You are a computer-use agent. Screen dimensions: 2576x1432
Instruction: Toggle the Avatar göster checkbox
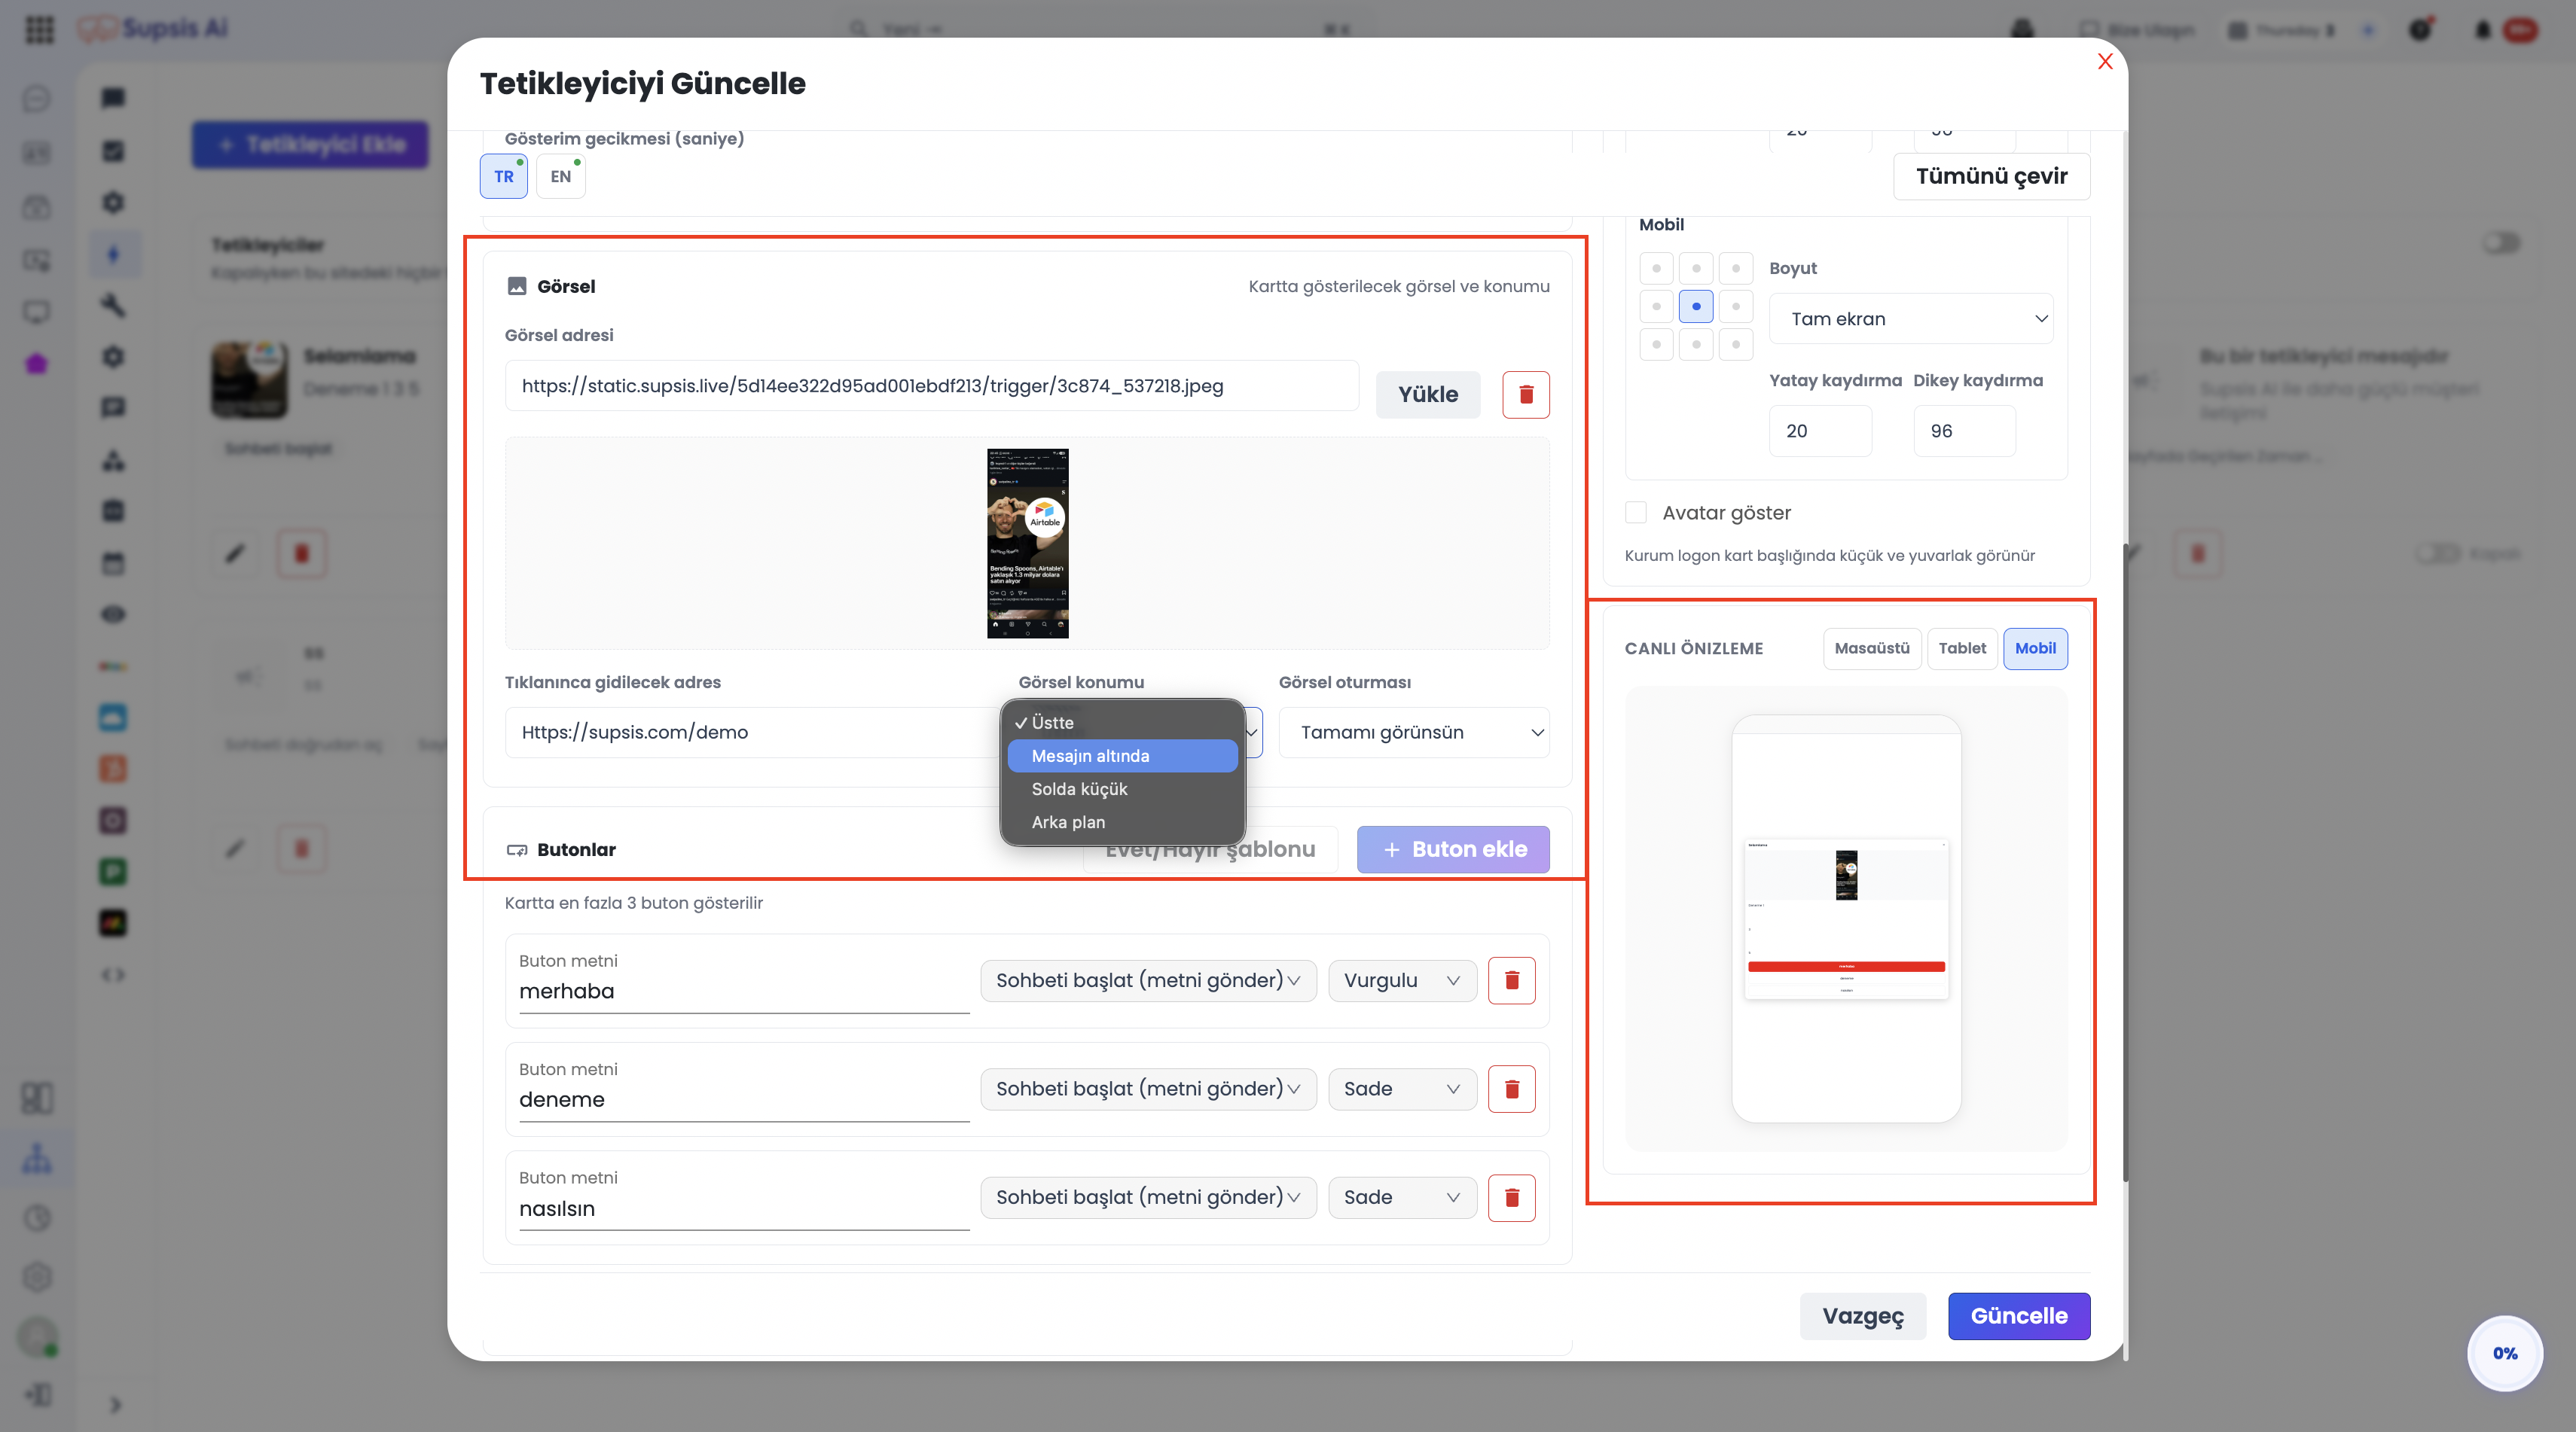point(1636,513)
